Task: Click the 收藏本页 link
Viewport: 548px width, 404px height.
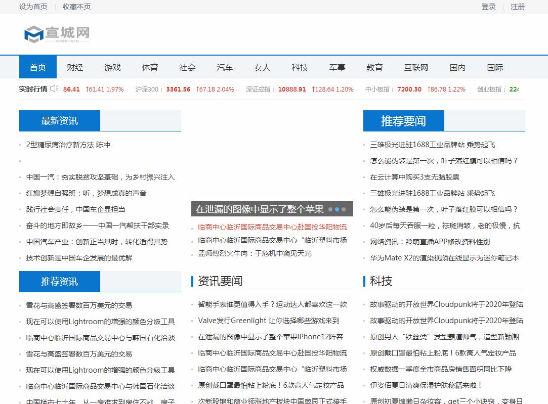Action: pyautogui.click(x=76, y=7)
